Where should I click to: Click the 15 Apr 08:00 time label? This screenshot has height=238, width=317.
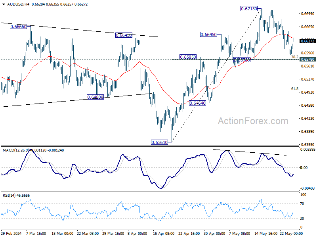(164, 234)
